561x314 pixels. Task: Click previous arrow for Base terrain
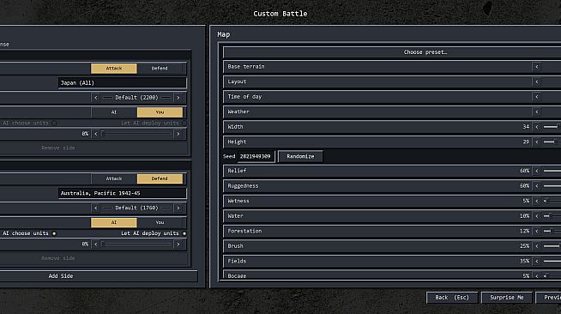(537, 67)
